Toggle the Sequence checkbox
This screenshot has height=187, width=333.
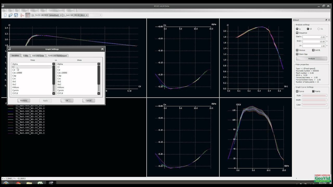coord(297,33)
